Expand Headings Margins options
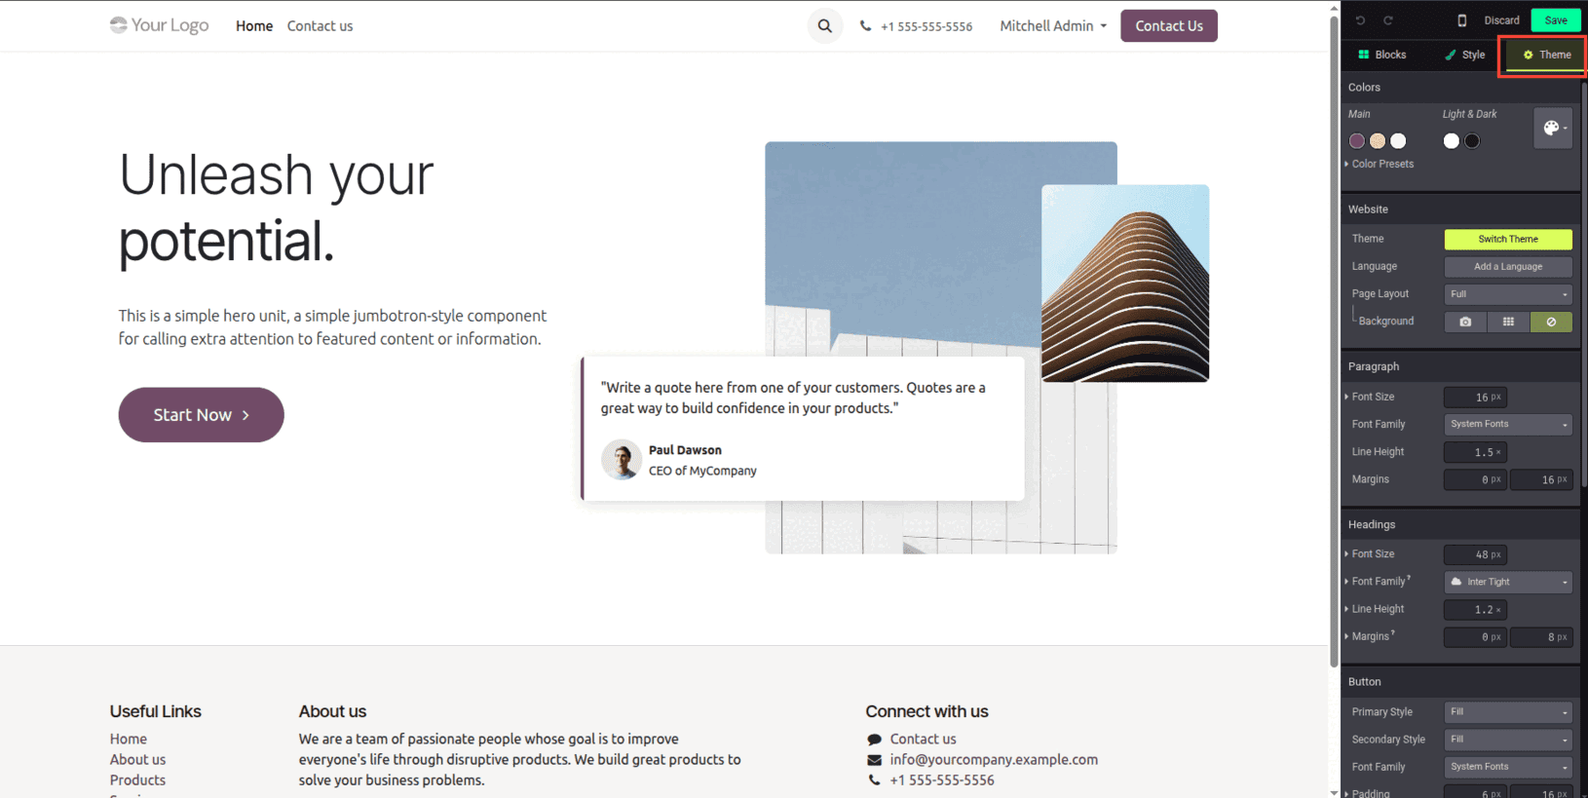This screenshot has width=1588, height=798. tap(1370, 636)
